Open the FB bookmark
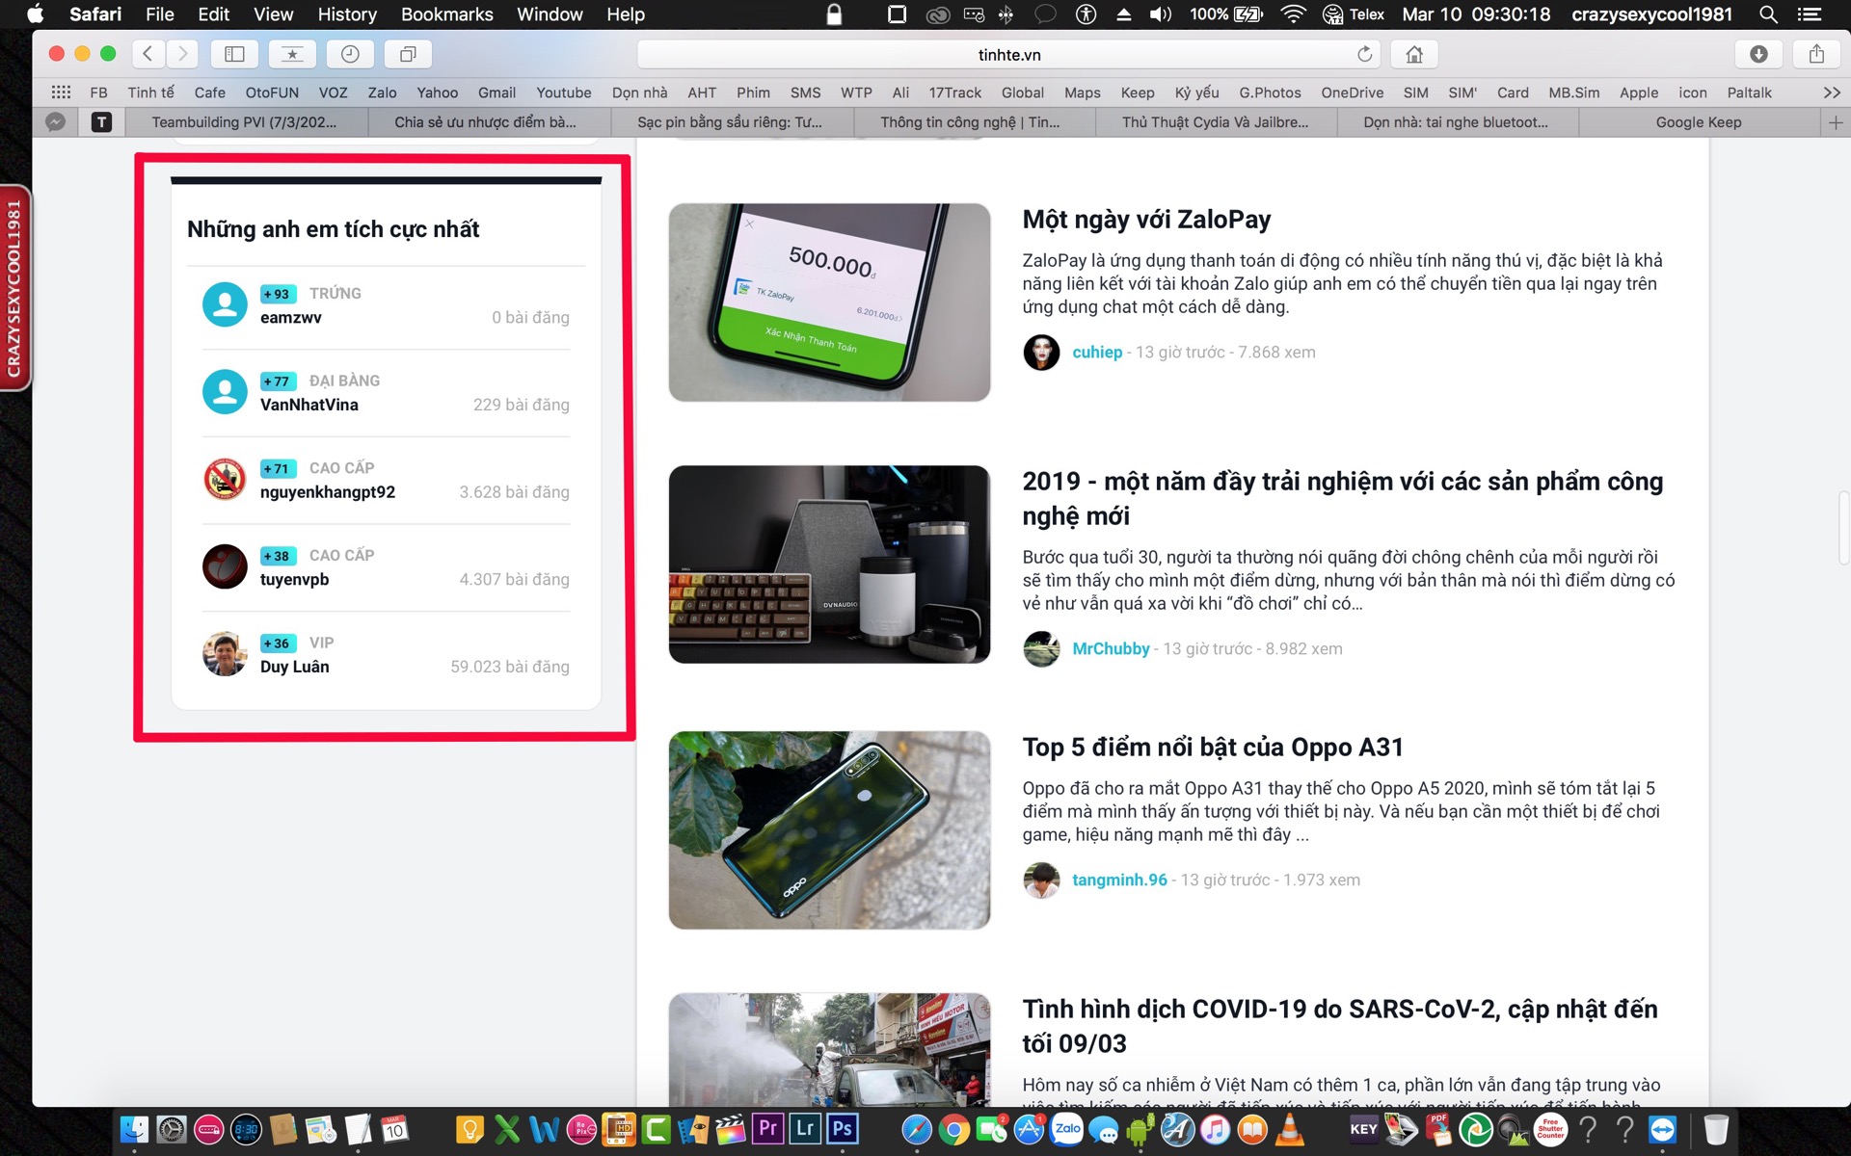Screen dimensions: 1851x1156 pos(98,92)
